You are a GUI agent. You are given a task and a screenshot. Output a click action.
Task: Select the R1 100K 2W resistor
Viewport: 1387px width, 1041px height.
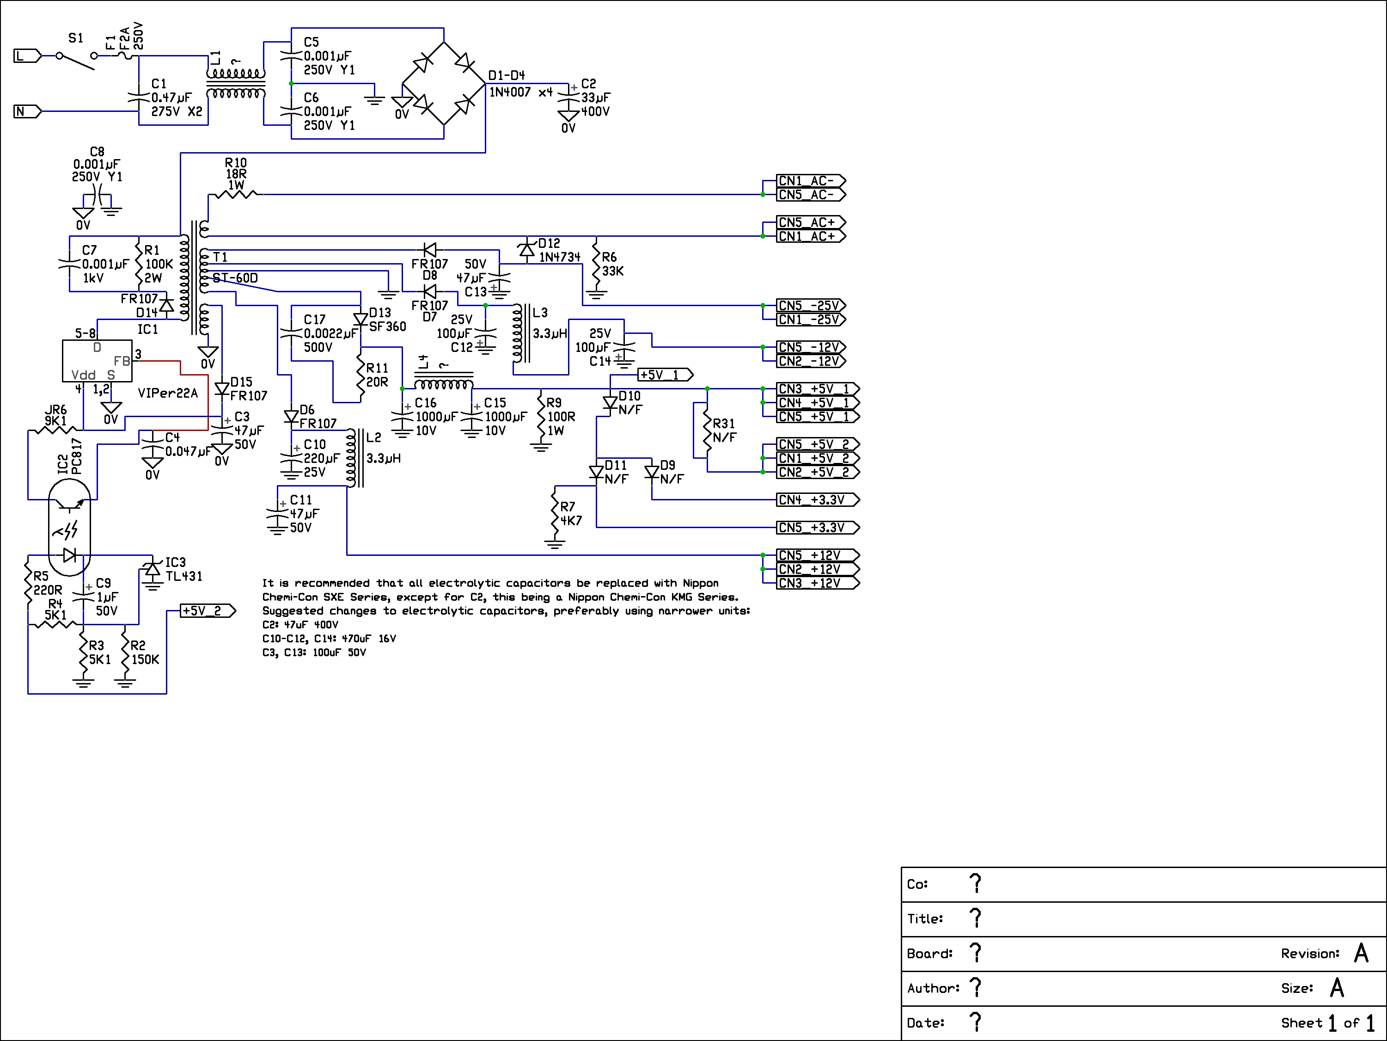139,264
